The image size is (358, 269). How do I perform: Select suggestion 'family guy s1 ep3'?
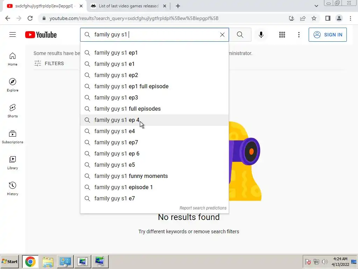[154, 97]
